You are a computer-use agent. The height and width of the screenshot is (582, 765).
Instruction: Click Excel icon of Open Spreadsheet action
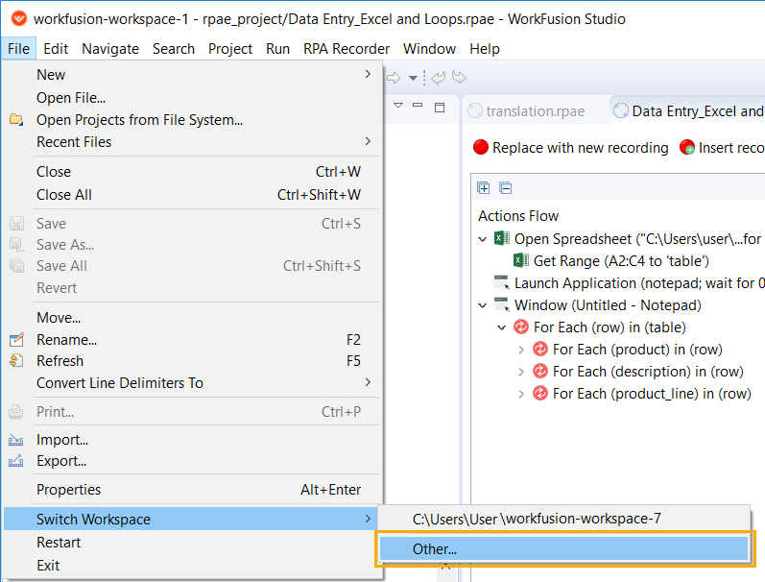[x=502, y=238]
